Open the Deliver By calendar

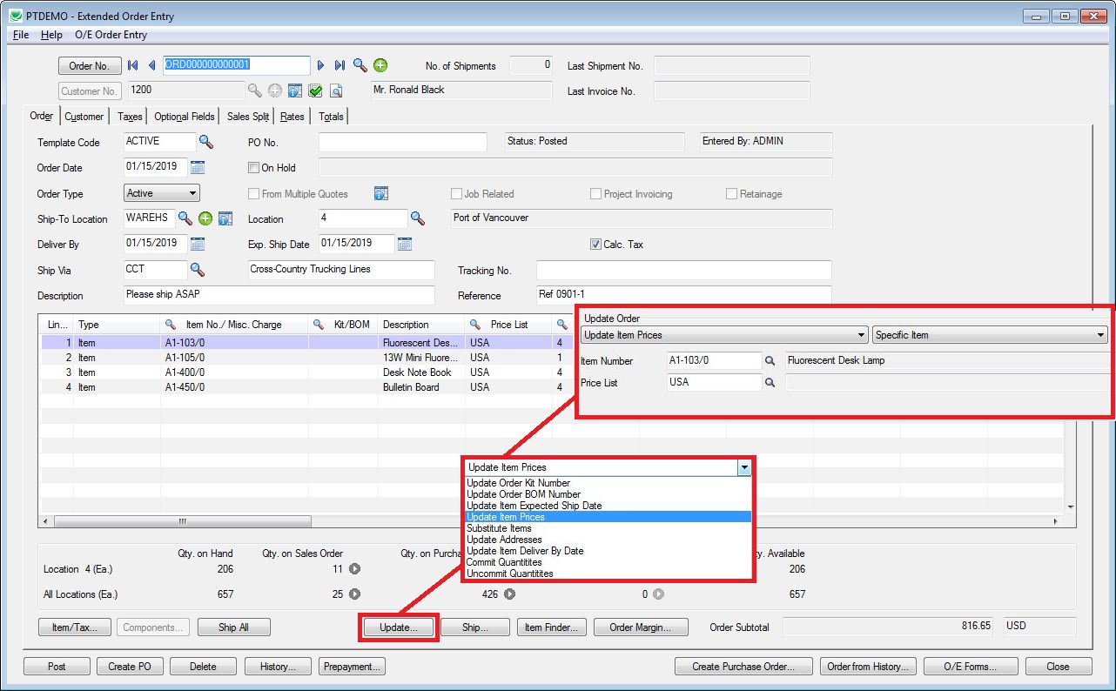click(197, 244)
